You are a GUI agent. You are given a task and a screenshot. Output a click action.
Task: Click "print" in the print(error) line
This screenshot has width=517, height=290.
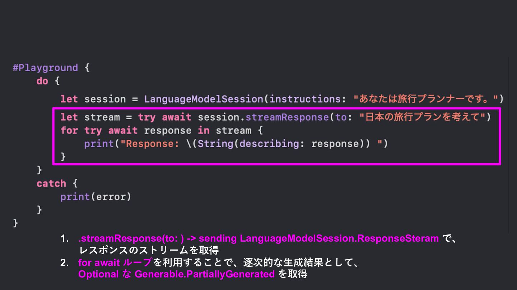[75, 197]
